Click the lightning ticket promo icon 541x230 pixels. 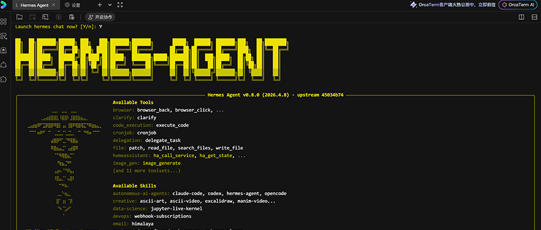coord(414,5)
